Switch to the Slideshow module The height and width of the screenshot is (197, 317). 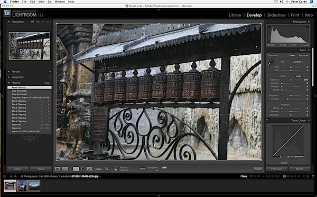click(276, 15)
